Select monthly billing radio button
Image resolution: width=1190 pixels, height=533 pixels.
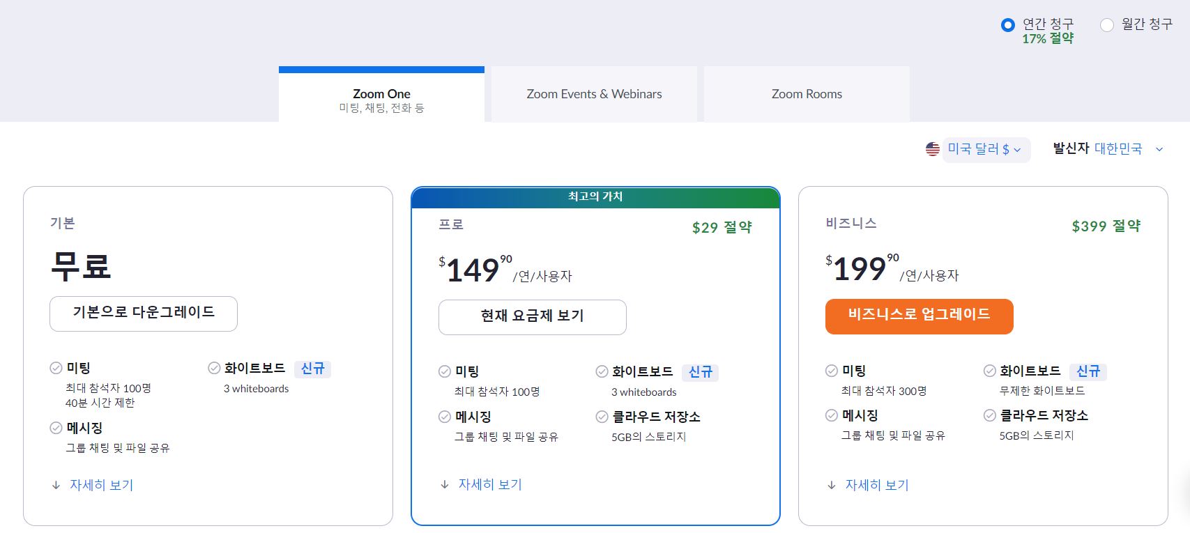tap(1106, 25)
